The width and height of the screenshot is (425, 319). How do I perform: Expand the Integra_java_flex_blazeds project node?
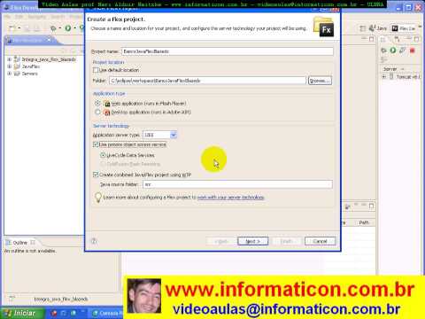pos(9,59)
